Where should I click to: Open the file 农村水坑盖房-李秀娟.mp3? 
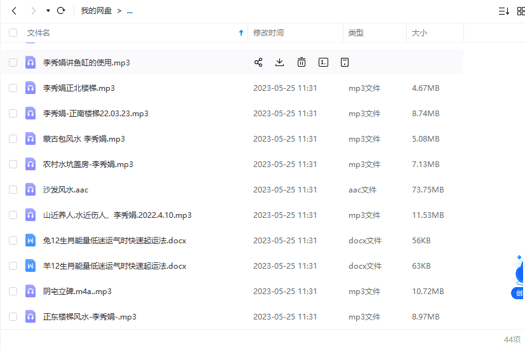pos(88,164)
